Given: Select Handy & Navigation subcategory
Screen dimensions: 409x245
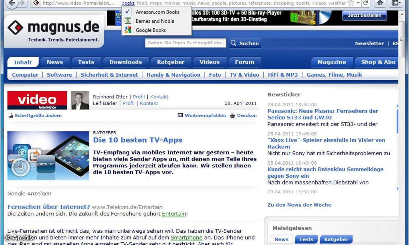Looking at the screenshot, I should point(173,75).
